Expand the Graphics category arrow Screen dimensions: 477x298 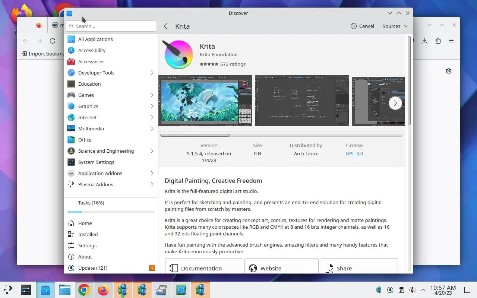coord(152,106)
